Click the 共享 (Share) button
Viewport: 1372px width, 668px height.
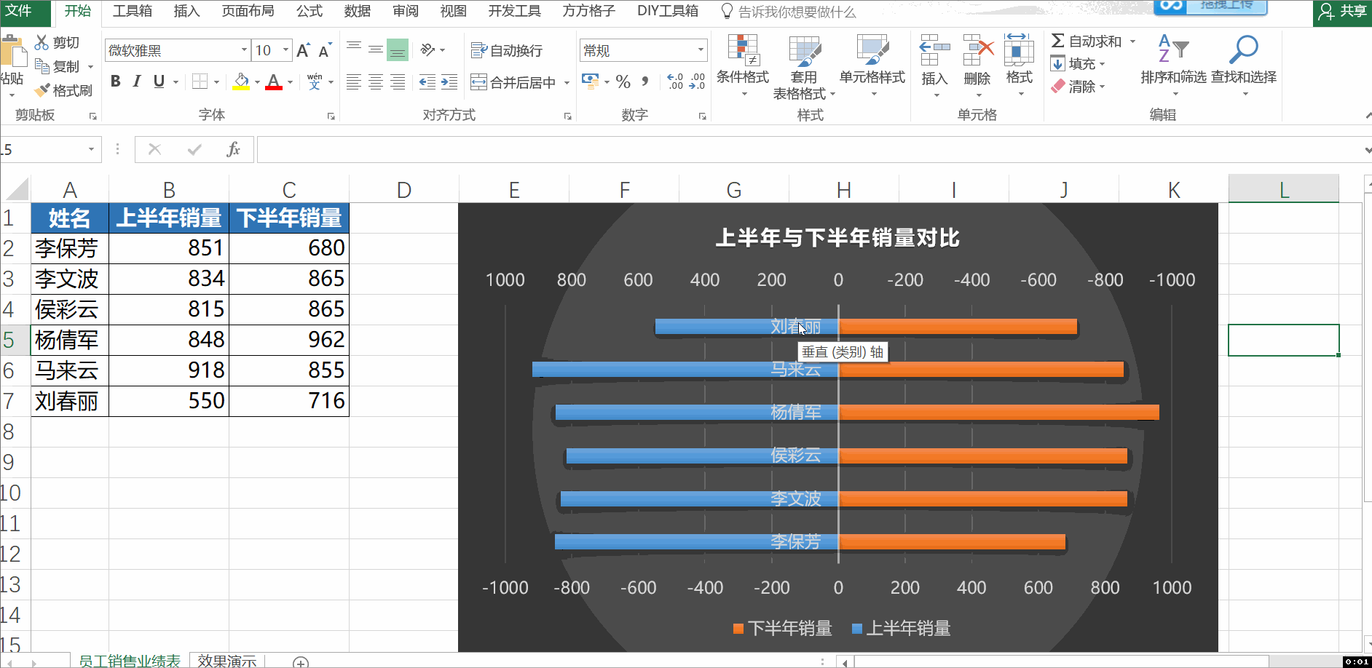[x=1343, y=11]
